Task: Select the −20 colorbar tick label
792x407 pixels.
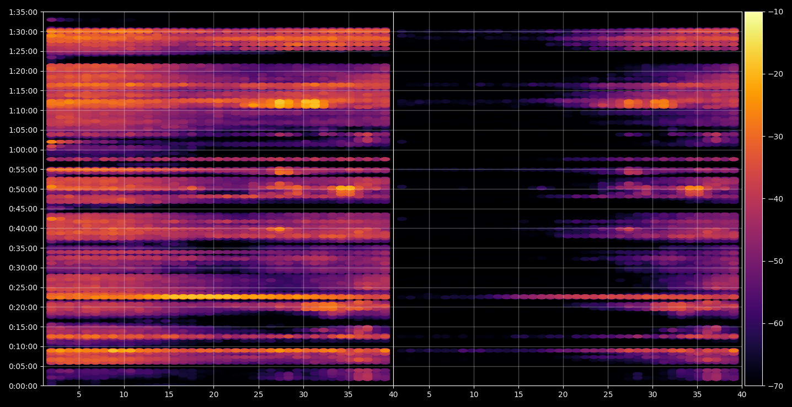Action: click(775, 74)
